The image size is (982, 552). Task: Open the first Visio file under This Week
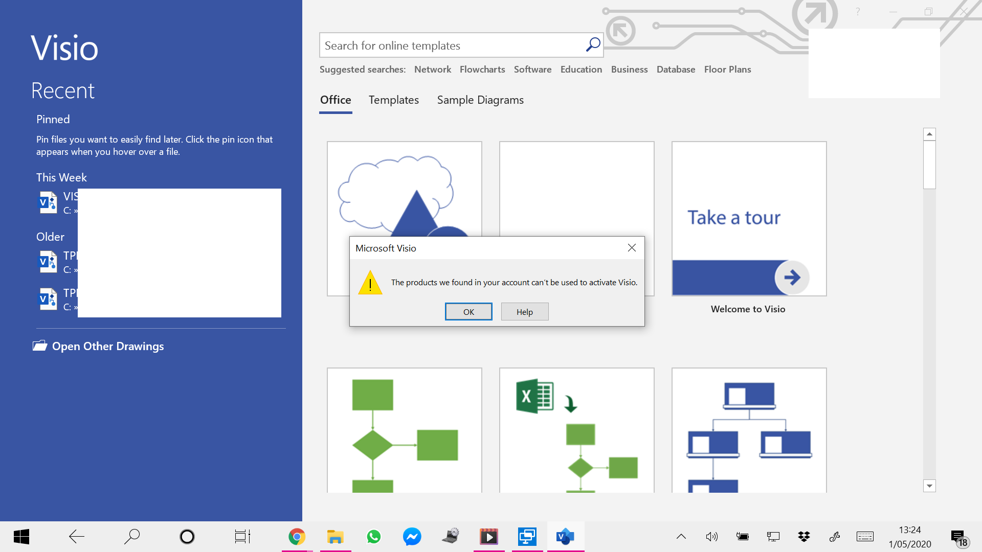point(49,202)
